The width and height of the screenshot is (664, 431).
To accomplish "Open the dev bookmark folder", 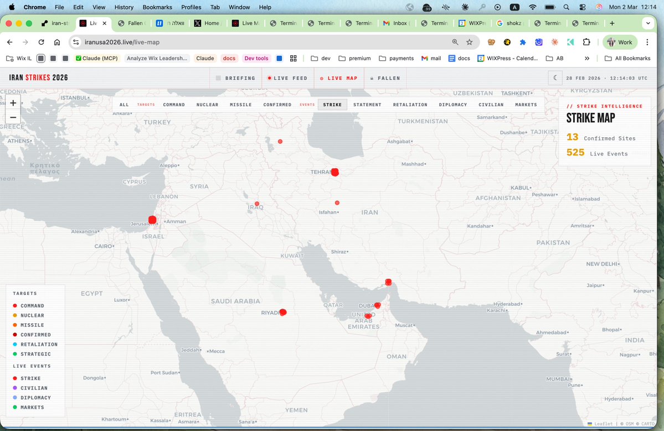I will pyautogui.click(x=321, y=58).
